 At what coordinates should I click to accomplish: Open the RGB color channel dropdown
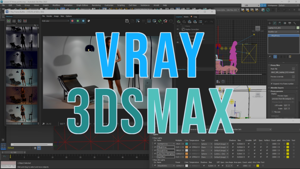(55, 21)
